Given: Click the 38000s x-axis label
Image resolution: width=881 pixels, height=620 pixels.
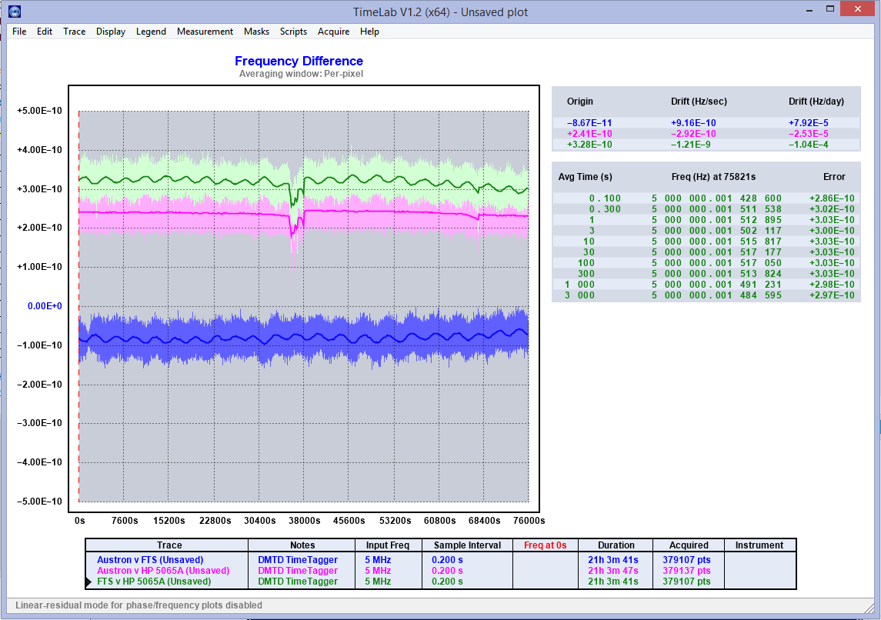Looking at the screenshot, I should (x=305, y=521).
